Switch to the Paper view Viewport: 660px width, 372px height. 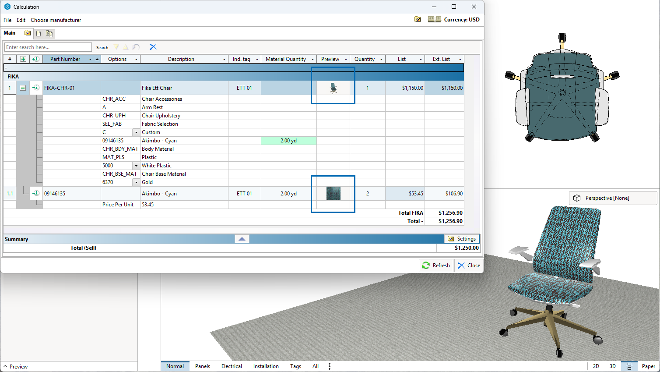point(648,366)
